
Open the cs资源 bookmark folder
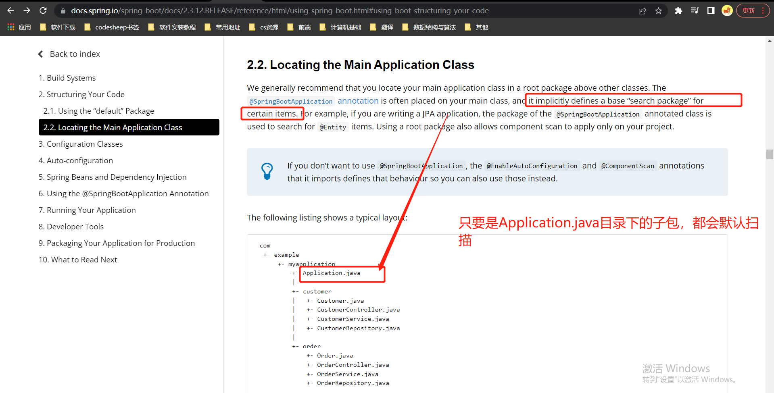point(264,27)
